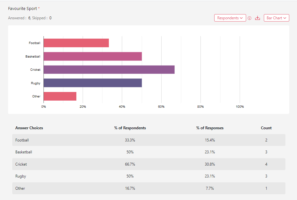Click the Basketball answer choice in the table
The height and width of the screenshot is (200, 297).
click(x=24, y=152)
